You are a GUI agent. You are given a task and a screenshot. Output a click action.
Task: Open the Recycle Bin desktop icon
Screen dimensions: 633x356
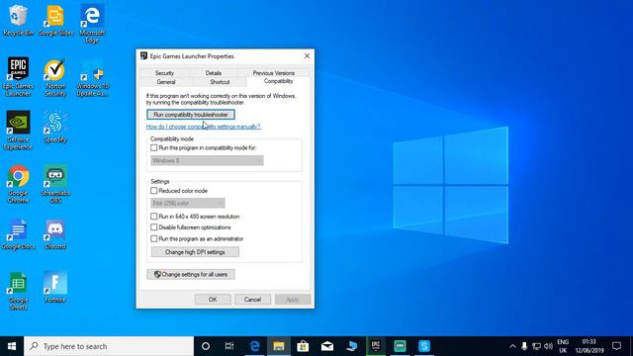click(x=18, y=20)
